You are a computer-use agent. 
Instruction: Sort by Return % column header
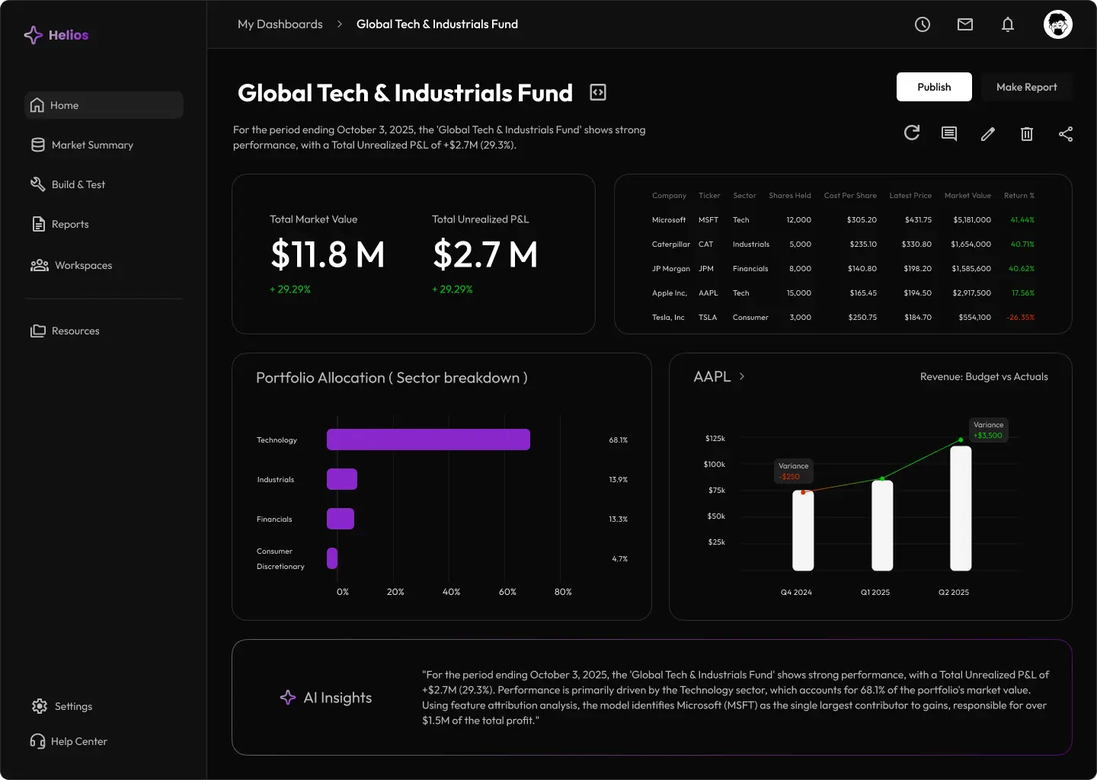tap(1019, 196)
